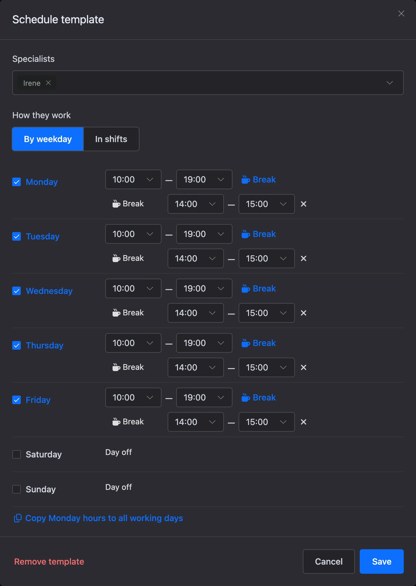The height and width of the screenshot is (586, 416).
Task: Remove Monday's break with the X icon
Action: pos(303,204)
